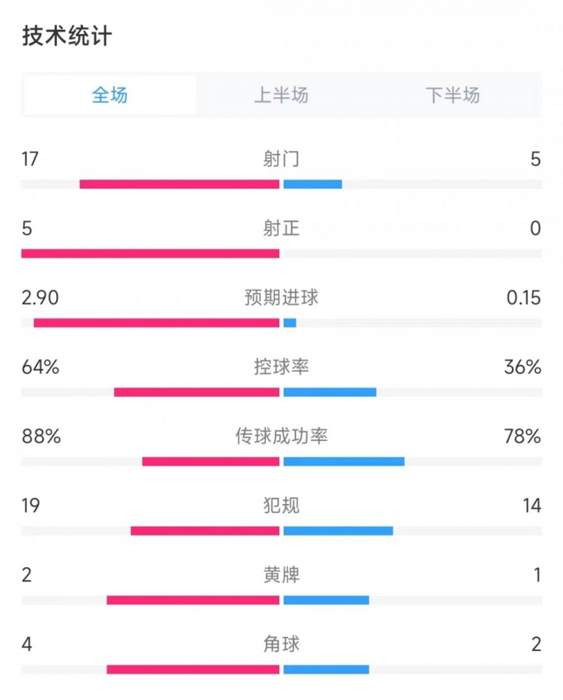The height and width of the screenshot is (700, 563).
Task: Open the 下半场 second-half tab
Action: point(453,95)
